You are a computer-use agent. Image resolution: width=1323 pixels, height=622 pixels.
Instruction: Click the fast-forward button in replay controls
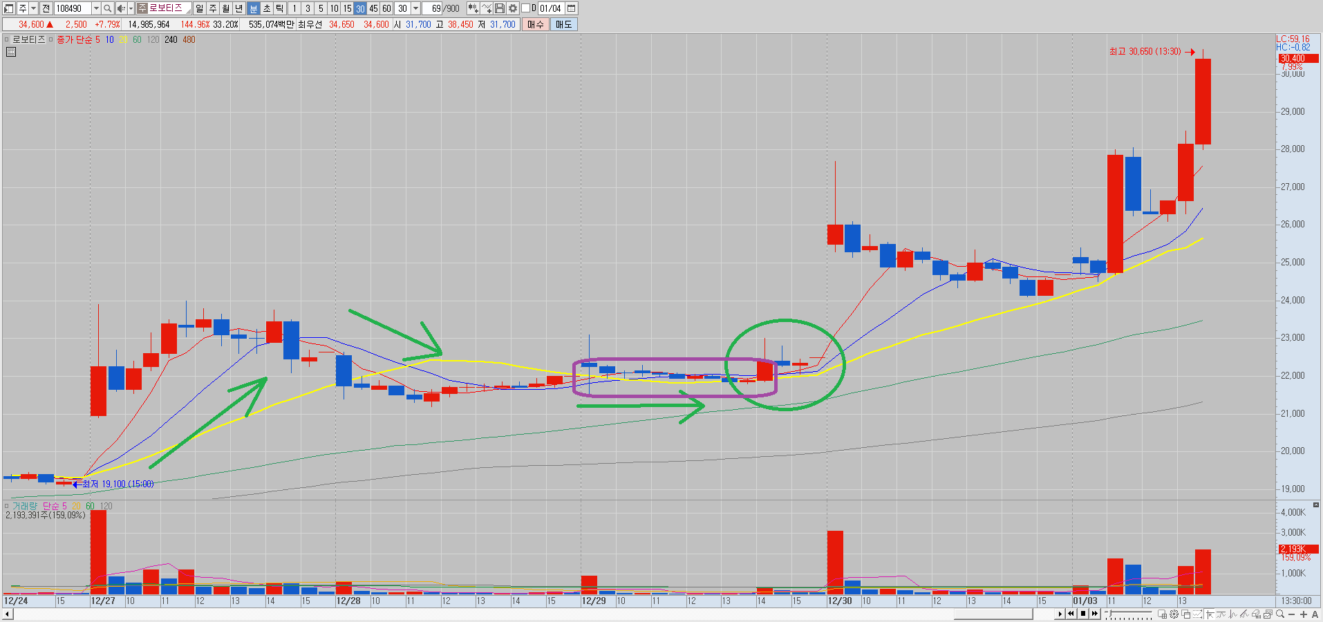(x=1095, y=614)
